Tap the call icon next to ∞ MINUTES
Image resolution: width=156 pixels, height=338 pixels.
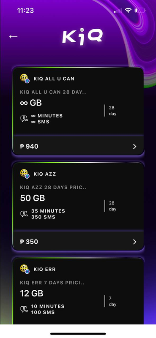point(24,119)
